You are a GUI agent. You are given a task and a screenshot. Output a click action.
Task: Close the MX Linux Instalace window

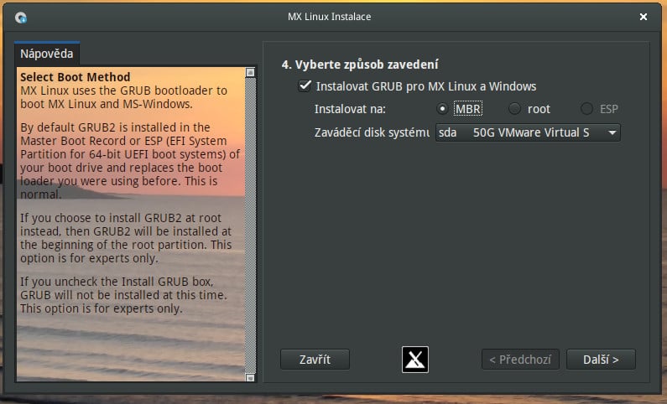click(x=644, y=17)
